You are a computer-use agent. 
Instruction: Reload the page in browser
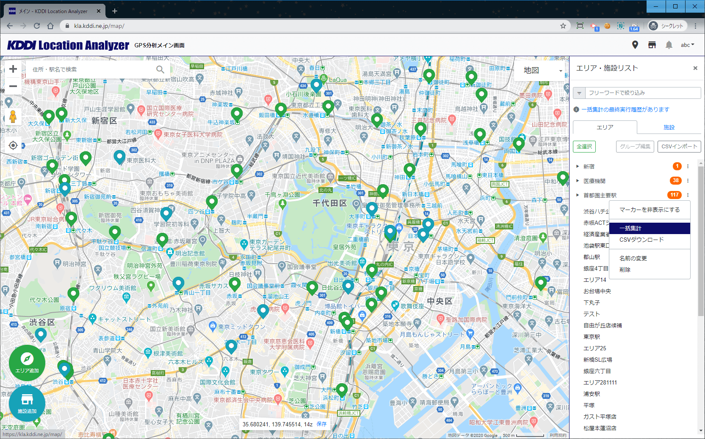[x=37, y=26]
